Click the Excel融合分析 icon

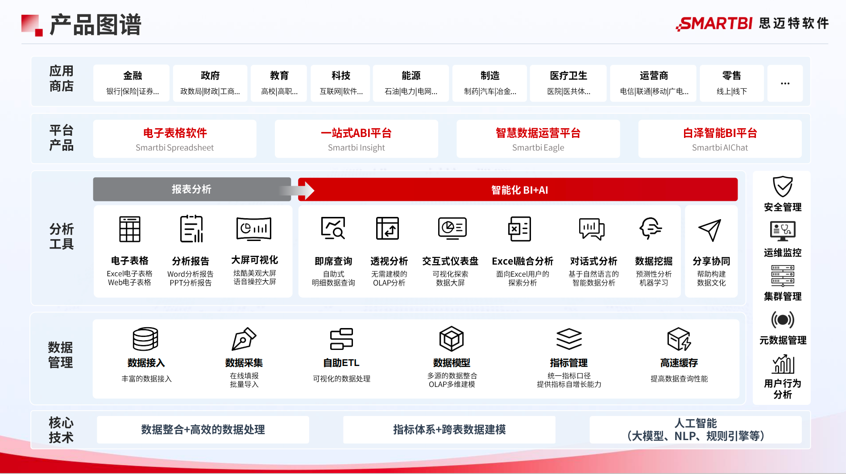pos(519,229)
